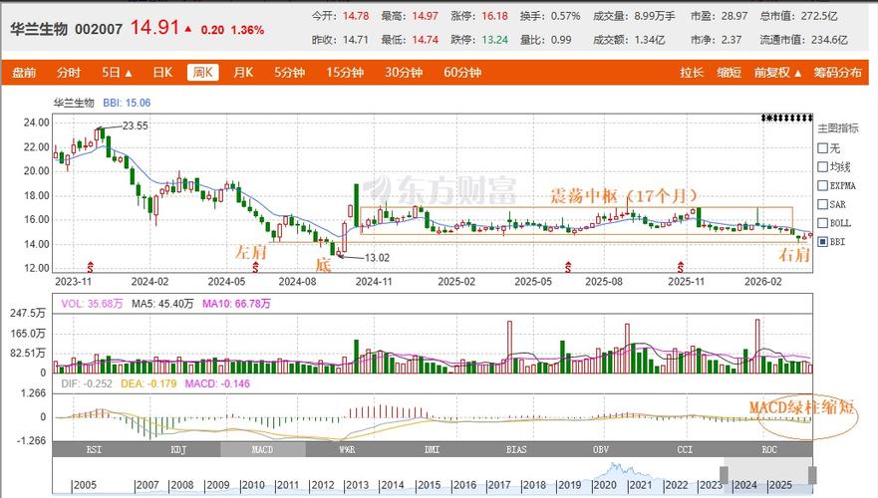Click the tall green candle of 2024-10
878x498 pixels.
[x=356, y=205]
